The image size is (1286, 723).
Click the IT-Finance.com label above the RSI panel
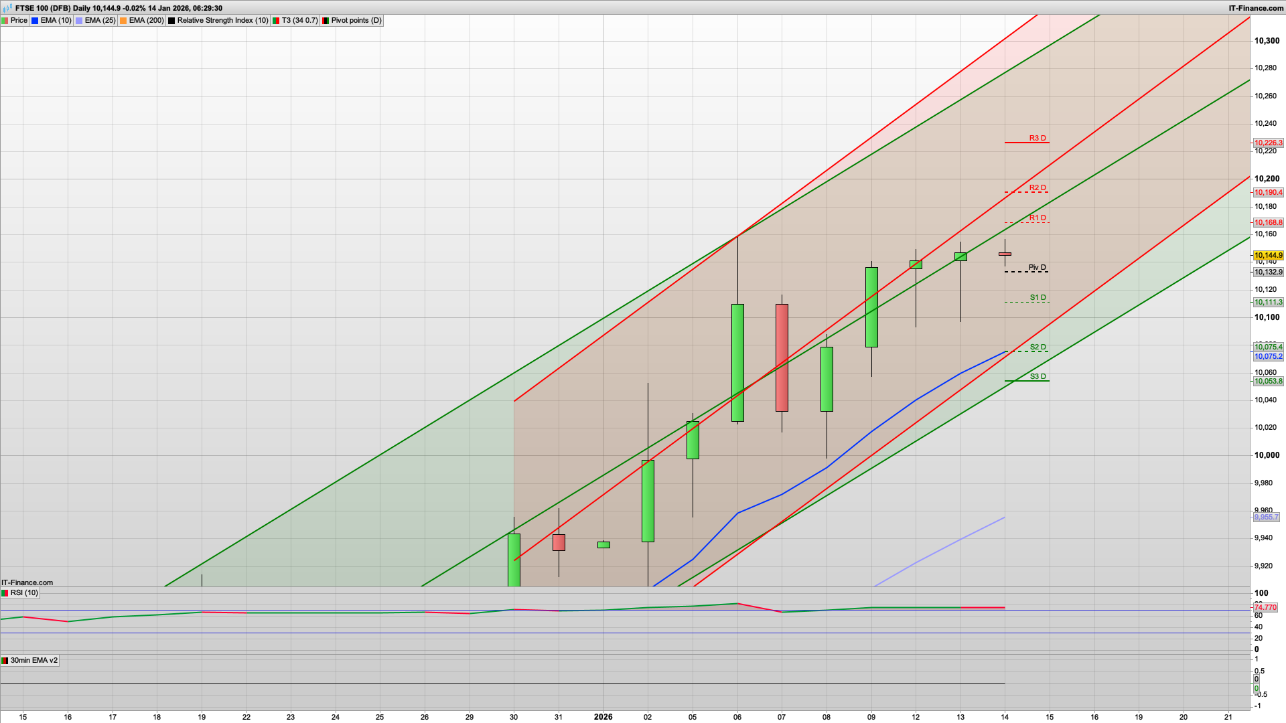[25, 583]
